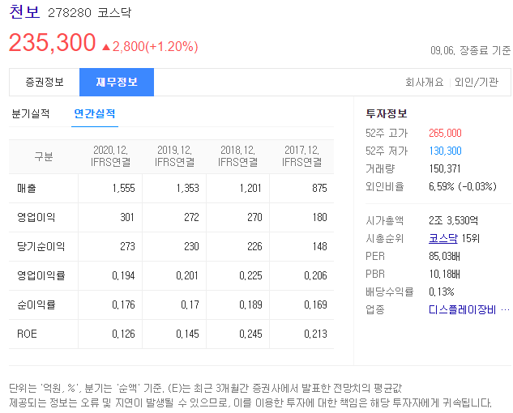Click the current price 235,300

point(53,42)
